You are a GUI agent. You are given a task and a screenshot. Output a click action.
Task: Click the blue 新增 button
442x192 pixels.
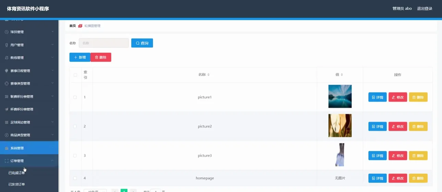coord(80,57)
